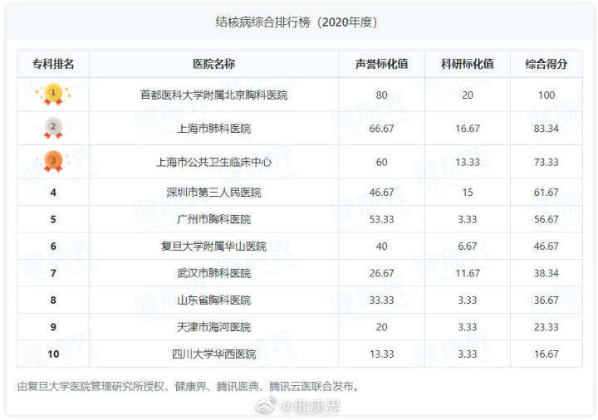The width and height of the screenshot is (598, 420).
Task: Click total score 16.67 in last row
Action: pyautogui.click(x=547, y=354)
